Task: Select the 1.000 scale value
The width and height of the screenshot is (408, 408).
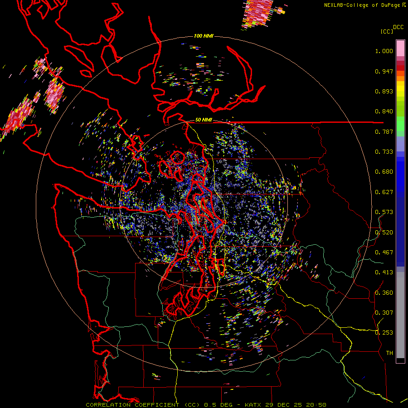Action: (384, 51)
